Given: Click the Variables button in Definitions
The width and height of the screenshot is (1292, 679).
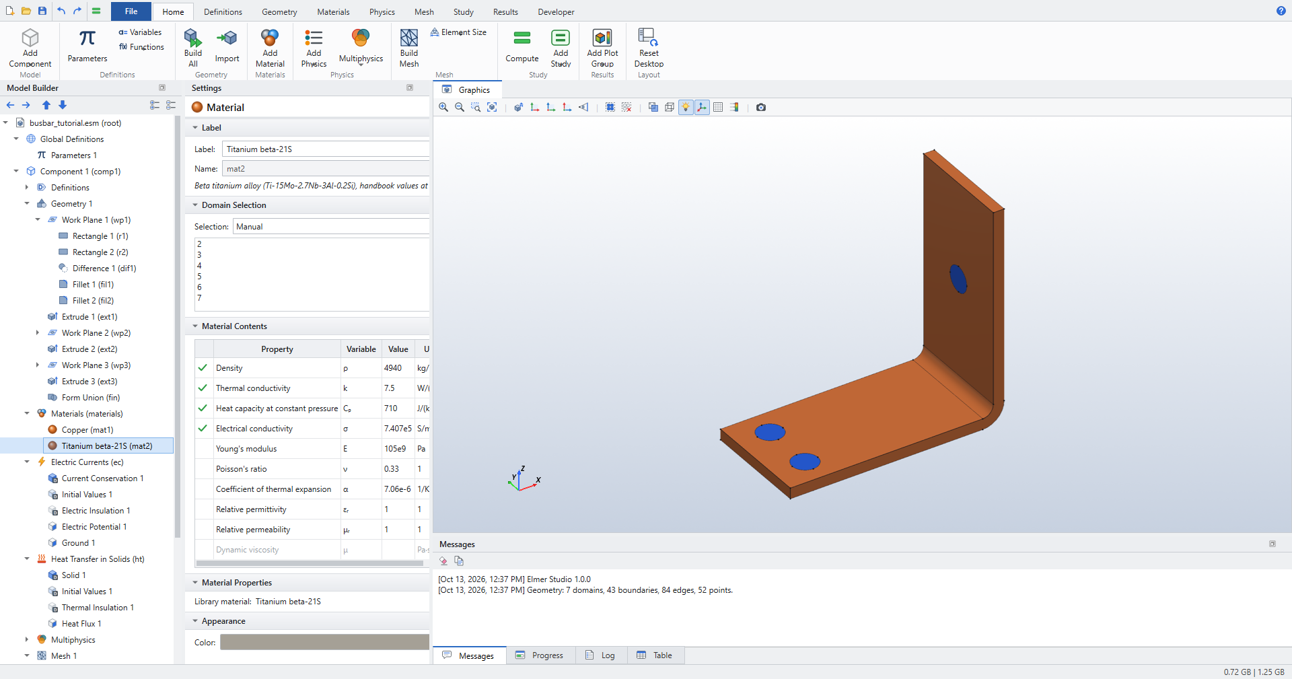Looking at the screenshot, I should pos(140,32).
